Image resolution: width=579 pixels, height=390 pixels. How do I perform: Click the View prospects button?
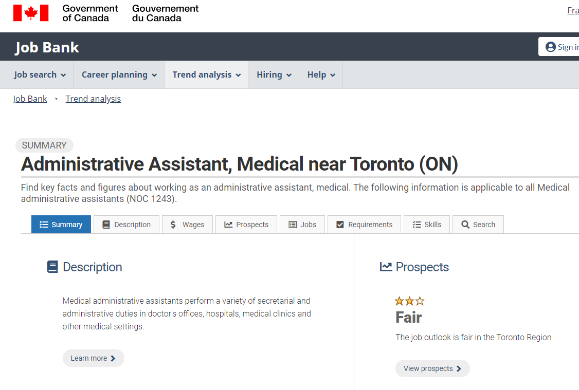(x=432, y=368)
